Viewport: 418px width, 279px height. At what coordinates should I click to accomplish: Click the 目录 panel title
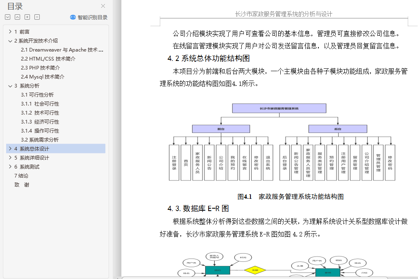[x=15, y=6]
